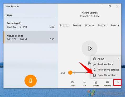Open the See more ellipsis menu

click(x=117, y=82)
